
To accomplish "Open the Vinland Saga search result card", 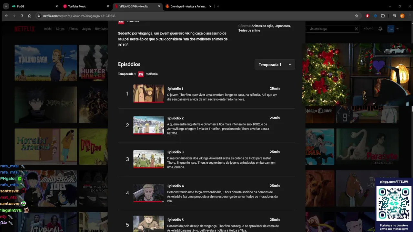I will pos(46,63).
